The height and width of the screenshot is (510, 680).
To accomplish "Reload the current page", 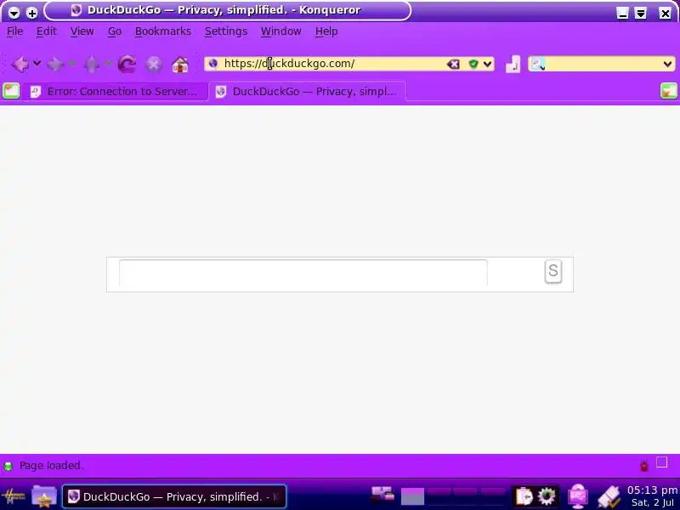I will [127, 65].
